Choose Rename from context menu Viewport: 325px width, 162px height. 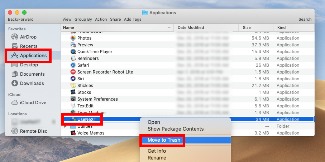coord(157,158)
